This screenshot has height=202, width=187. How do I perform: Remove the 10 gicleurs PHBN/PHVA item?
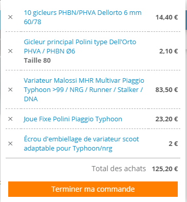coord(10,17)
